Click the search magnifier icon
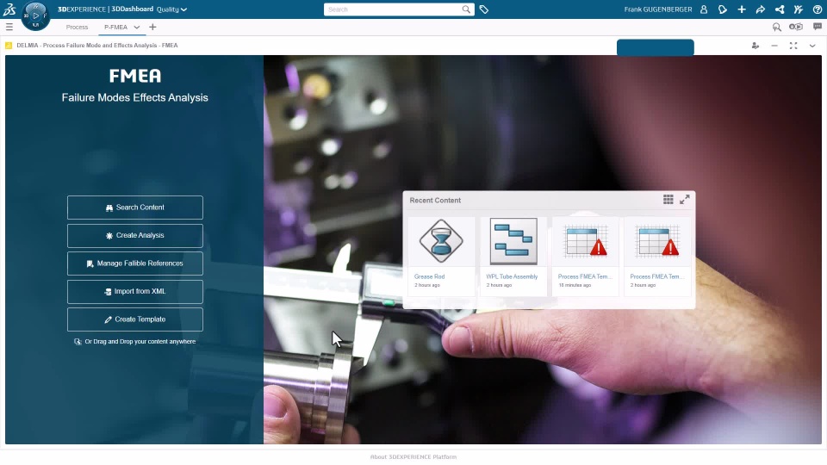Screen dimensions: 827x465 466,9
